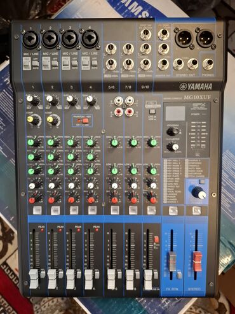Image resolution: width=235 pixels, height=314 pixels.
Task: Toggle the LINE/USB switch on channel 9/10
Action: click(152, 111)
